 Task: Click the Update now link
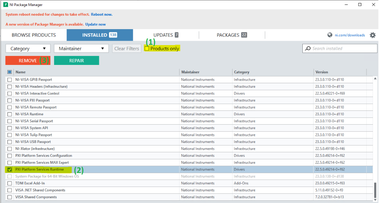point(95,24)
